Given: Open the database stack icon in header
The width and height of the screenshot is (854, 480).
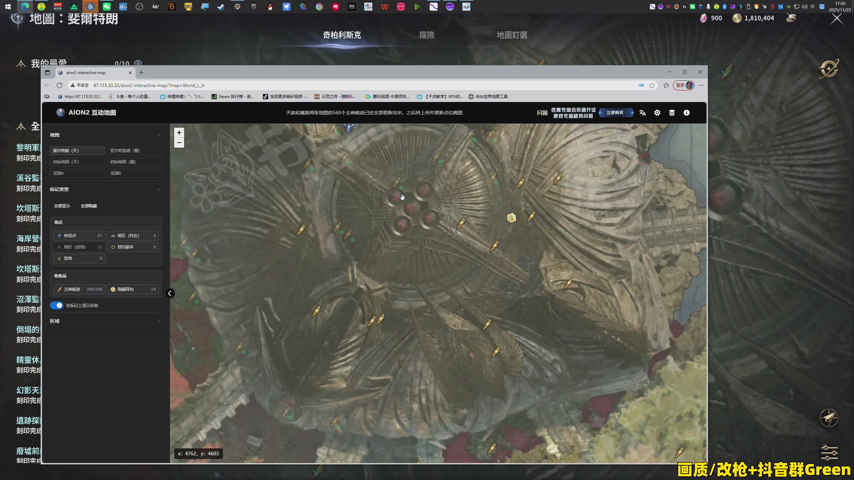Looking at the screenshot, I should click(672, 113).
